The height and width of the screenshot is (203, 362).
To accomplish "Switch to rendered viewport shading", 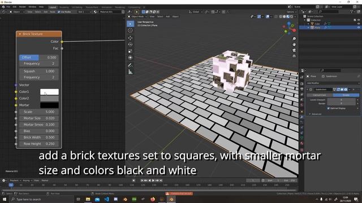I will 291,16.
